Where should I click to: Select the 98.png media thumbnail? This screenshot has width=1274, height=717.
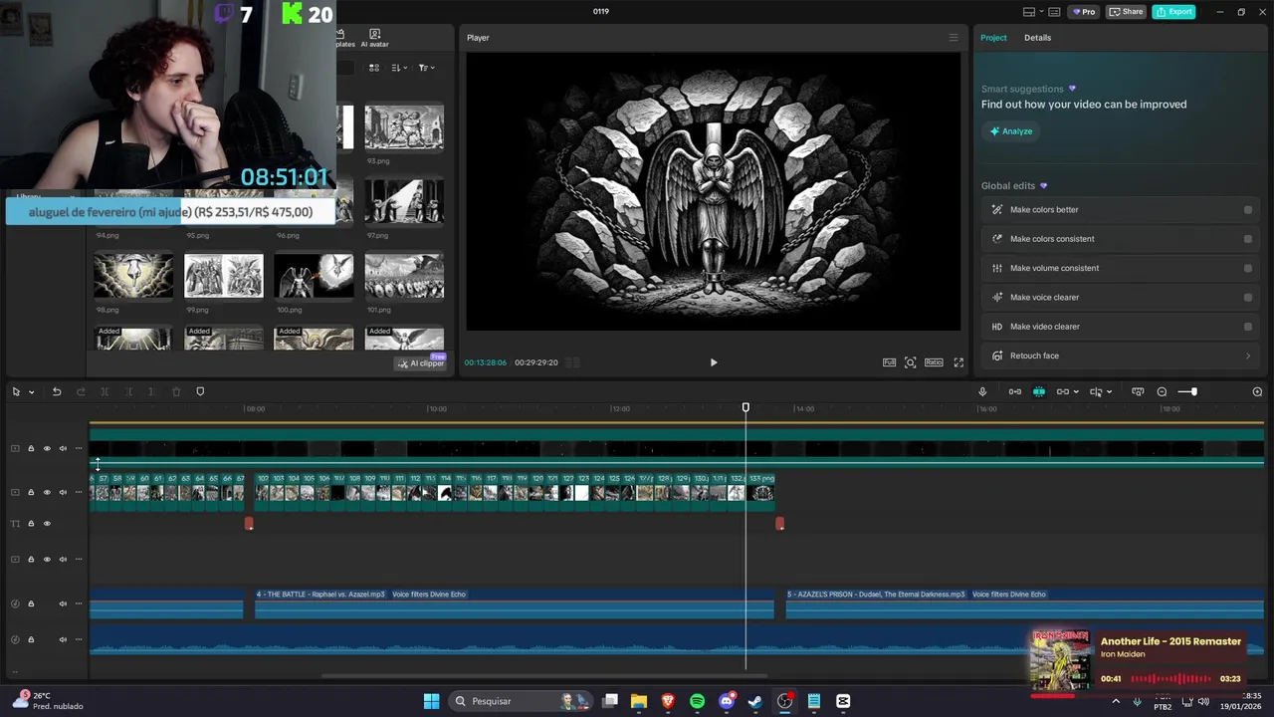133,276
